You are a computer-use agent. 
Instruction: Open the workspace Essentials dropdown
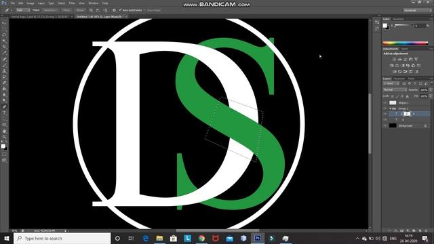point(418,10)
